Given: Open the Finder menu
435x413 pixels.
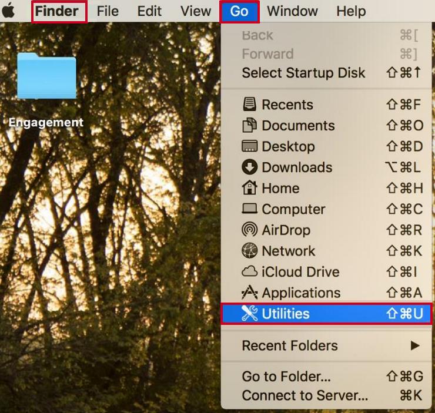Looking at the screenshot, I should 57,11.
